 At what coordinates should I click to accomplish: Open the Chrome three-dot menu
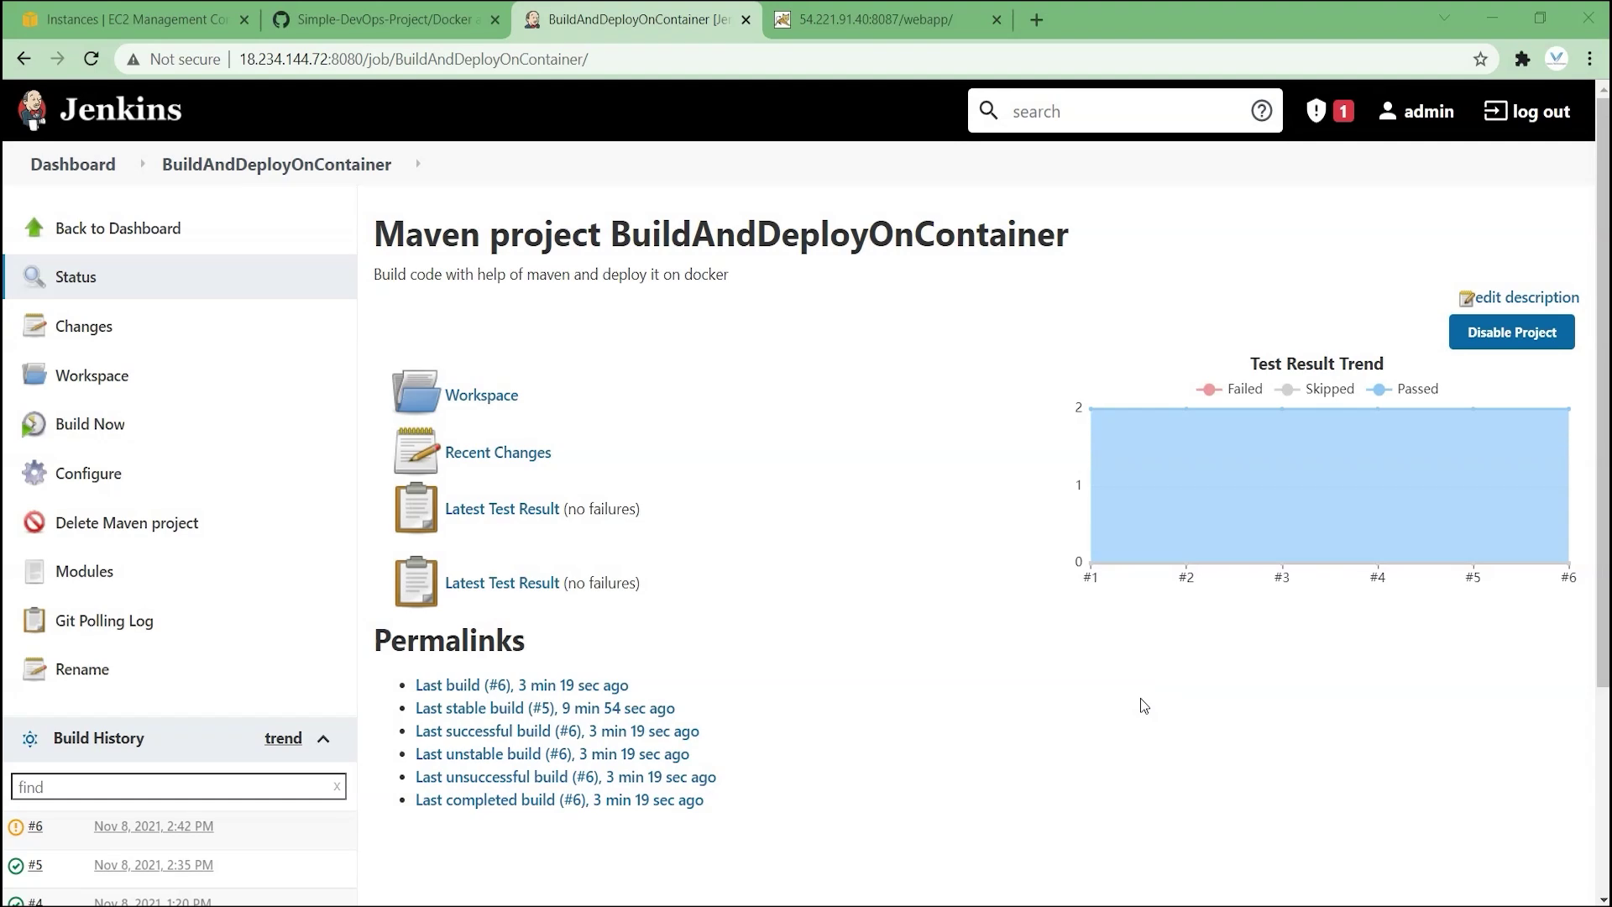1590,59
